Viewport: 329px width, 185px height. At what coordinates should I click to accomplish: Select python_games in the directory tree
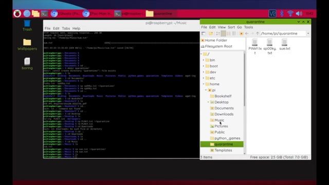(227, 138)
